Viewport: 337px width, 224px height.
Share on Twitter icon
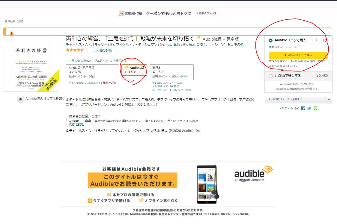click(x=309, y=108)
